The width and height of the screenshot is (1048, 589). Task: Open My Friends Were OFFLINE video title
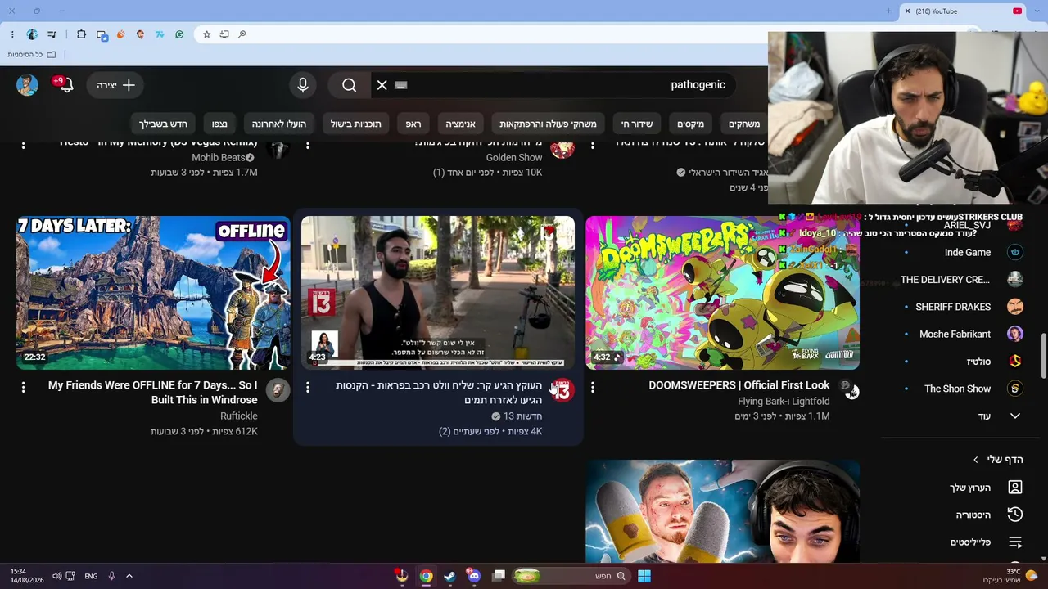tap(153, 393)
